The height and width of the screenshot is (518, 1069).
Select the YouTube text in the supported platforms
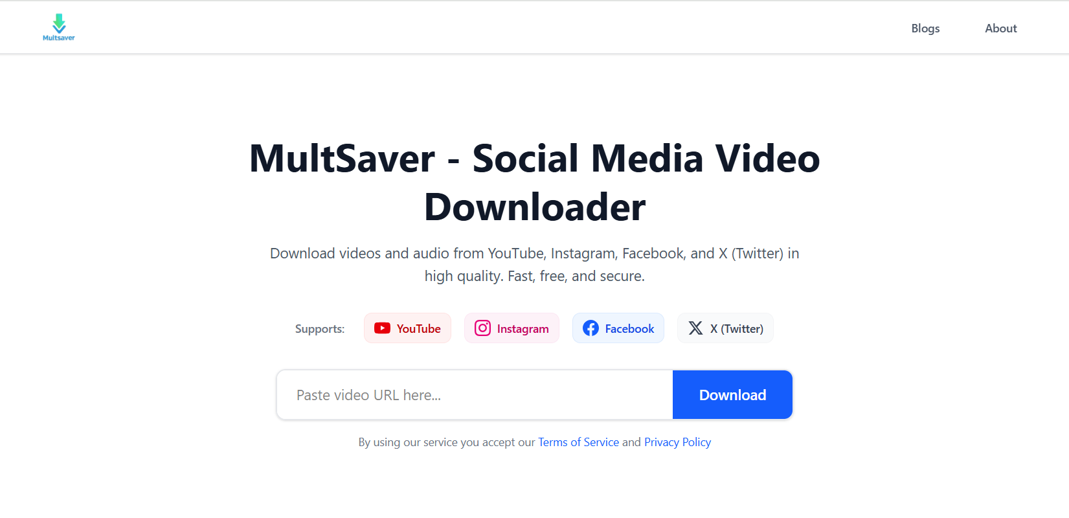point(418,329)
